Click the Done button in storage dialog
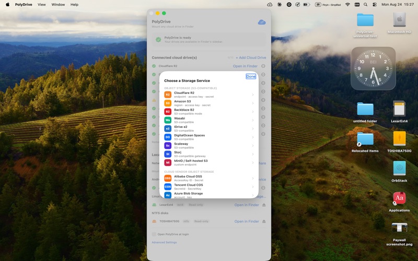The height and width of the screenshot is (261, 418). tap(251, 76)
